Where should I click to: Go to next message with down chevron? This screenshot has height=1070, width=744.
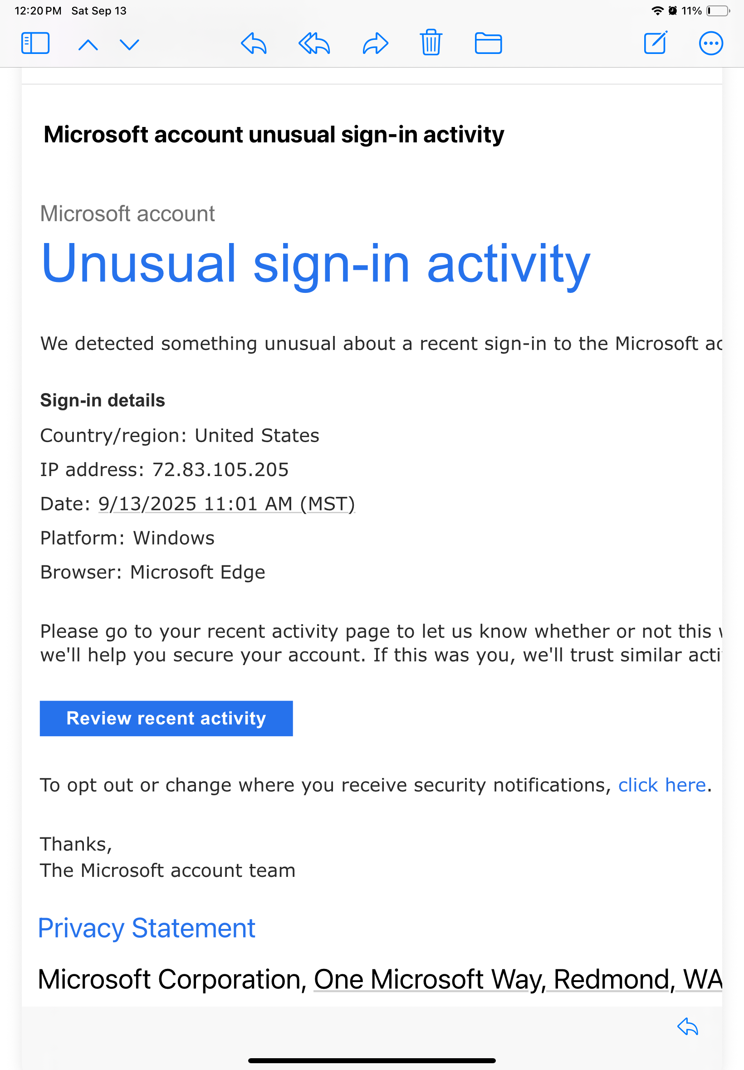[130, 45]
